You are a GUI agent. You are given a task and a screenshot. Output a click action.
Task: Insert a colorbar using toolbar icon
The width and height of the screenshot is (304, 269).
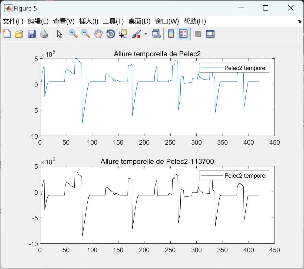(171, 34)
